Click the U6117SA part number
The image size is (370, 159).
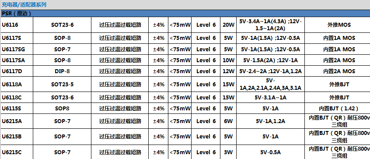point(14,60)
